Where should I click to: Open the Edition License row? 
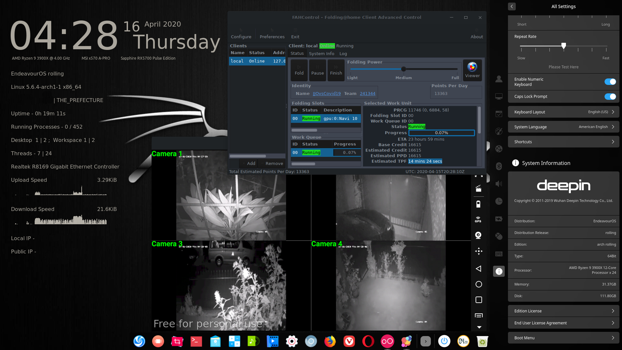coord(563,311)
